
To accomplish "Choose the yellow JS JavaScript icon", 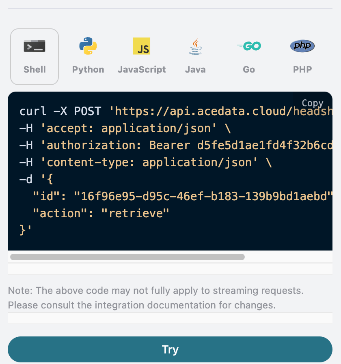I will pyautogui.click(x=142, y=46).
